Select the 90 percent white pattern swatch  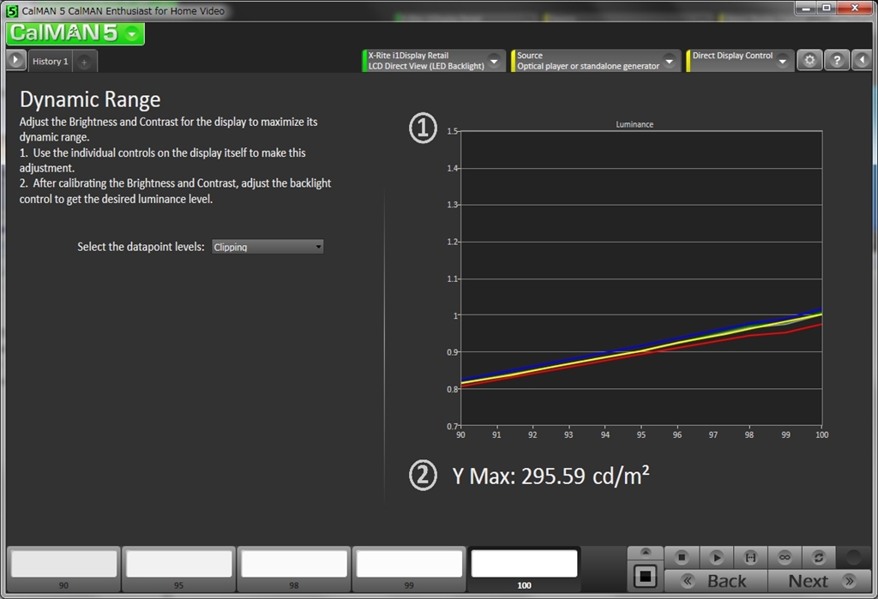click(x=63, y=569)
